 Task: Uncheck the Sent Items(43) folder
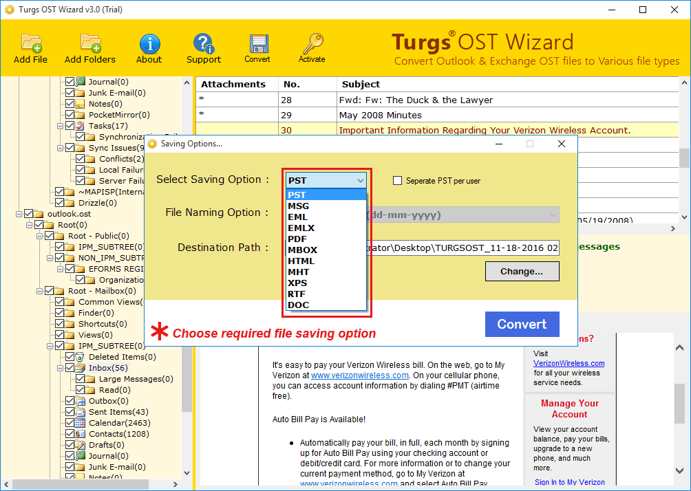[68, 411]
